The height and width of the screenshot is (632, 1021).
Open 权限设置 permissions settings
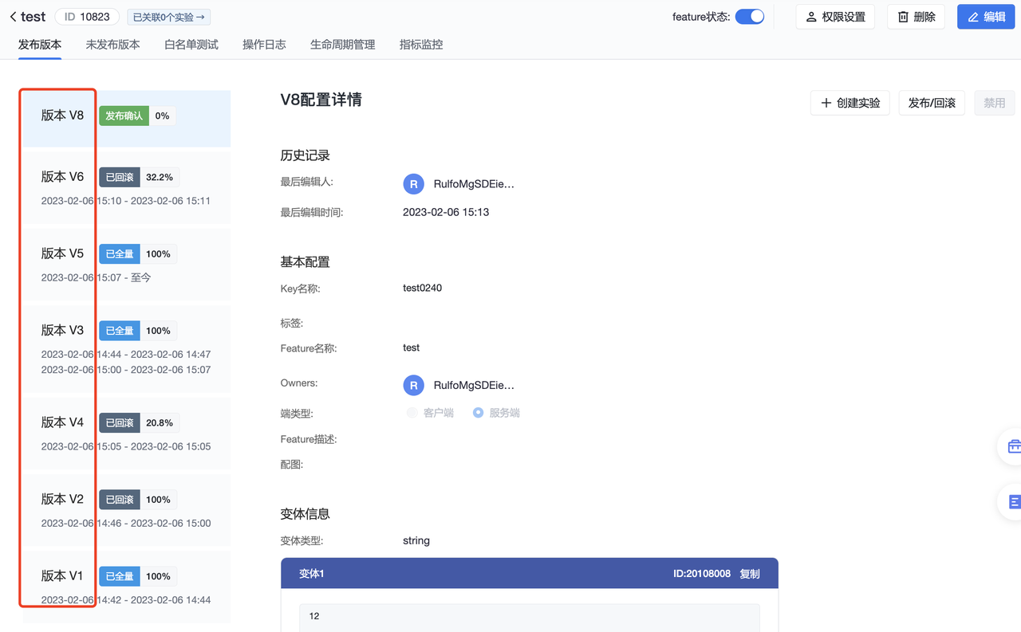(x=835, y=17)
